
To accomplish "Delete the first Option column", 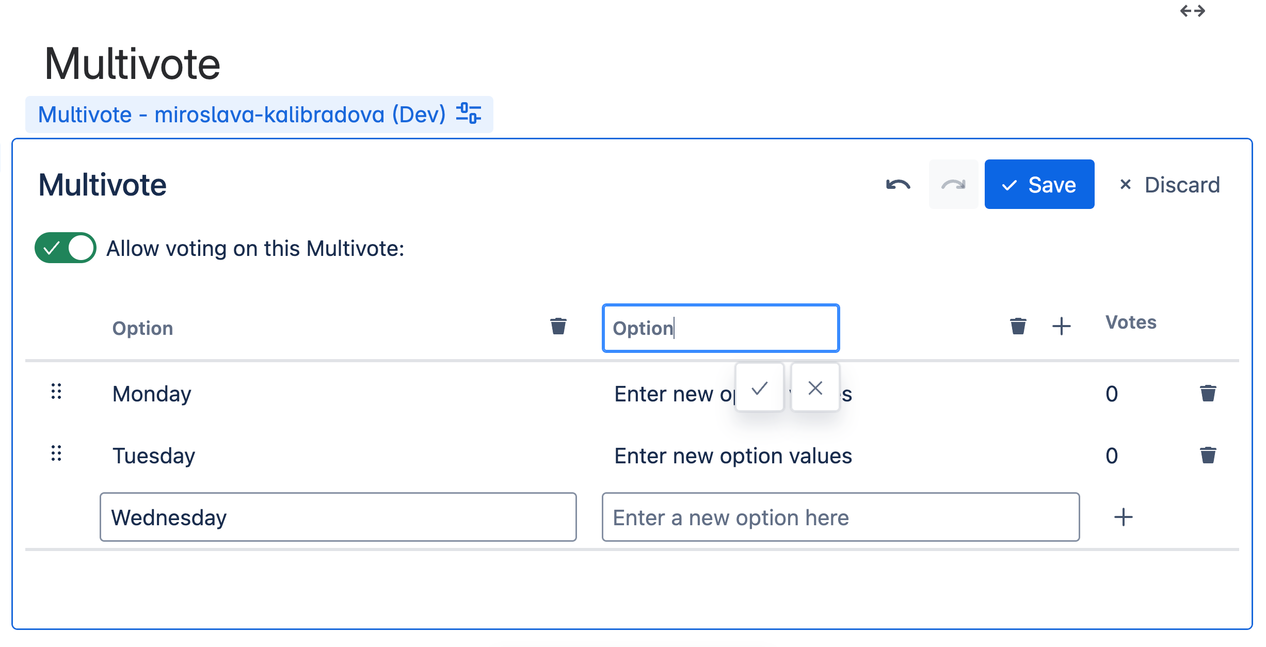I will tap(558, 327).
